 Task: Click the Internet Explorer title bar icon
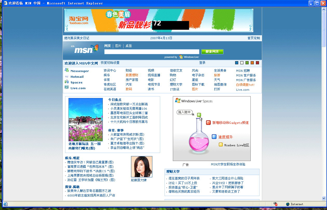point(5,3)
